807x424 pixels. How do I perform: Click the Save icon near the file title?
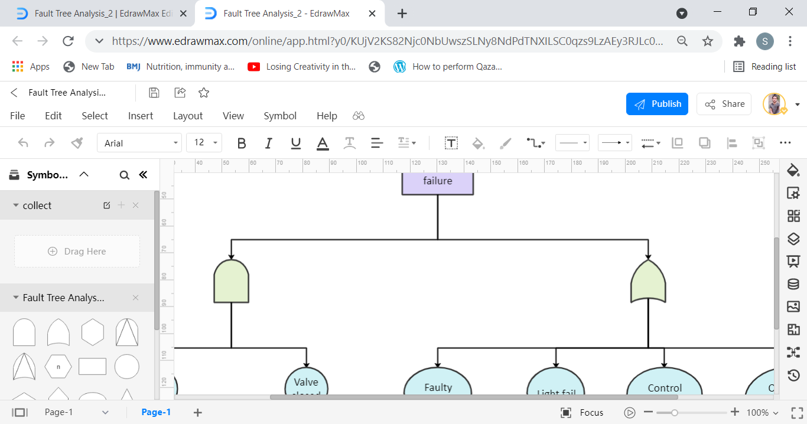point(154,93)
